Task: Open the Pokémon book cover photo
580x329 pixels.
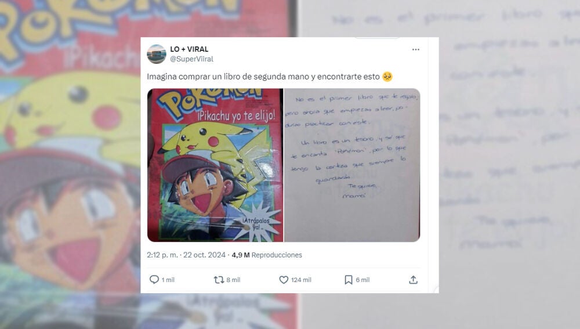Action: [x=215, y=165]
